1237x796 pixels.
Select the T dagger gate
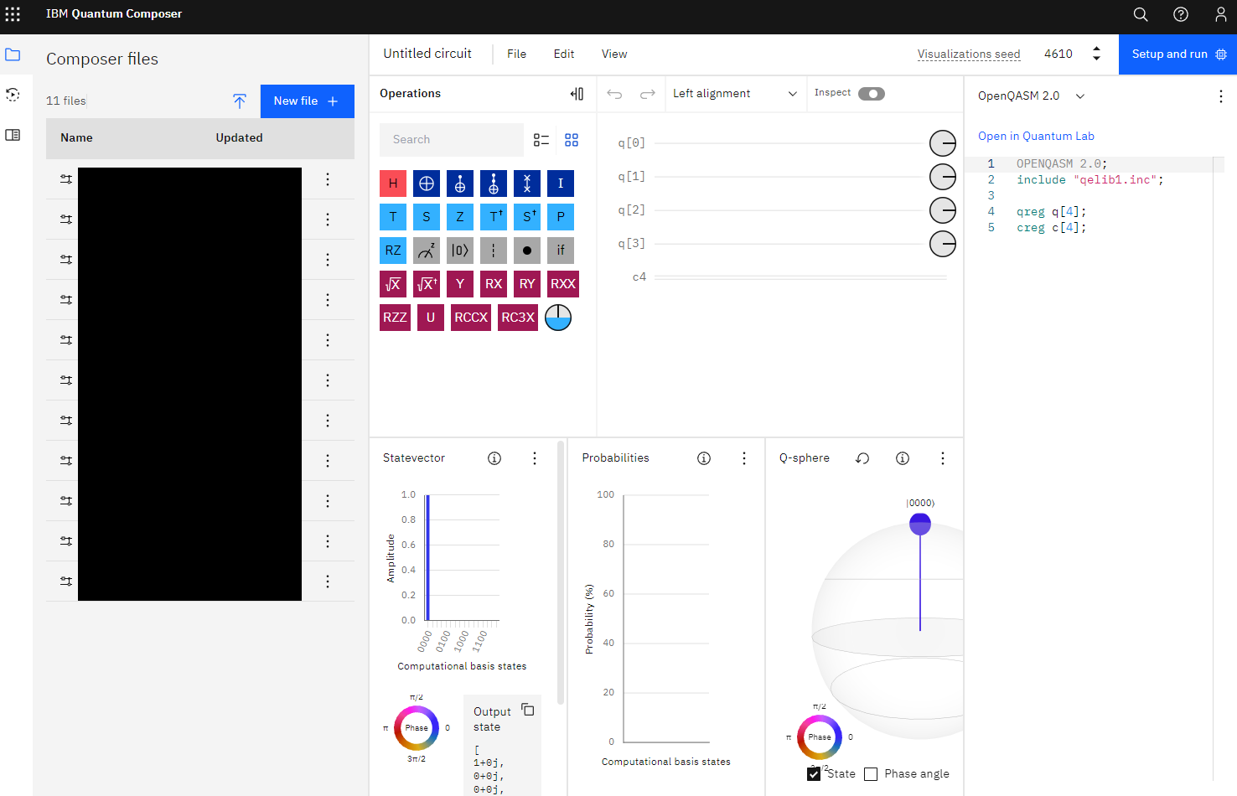click(x=494, y=217)
